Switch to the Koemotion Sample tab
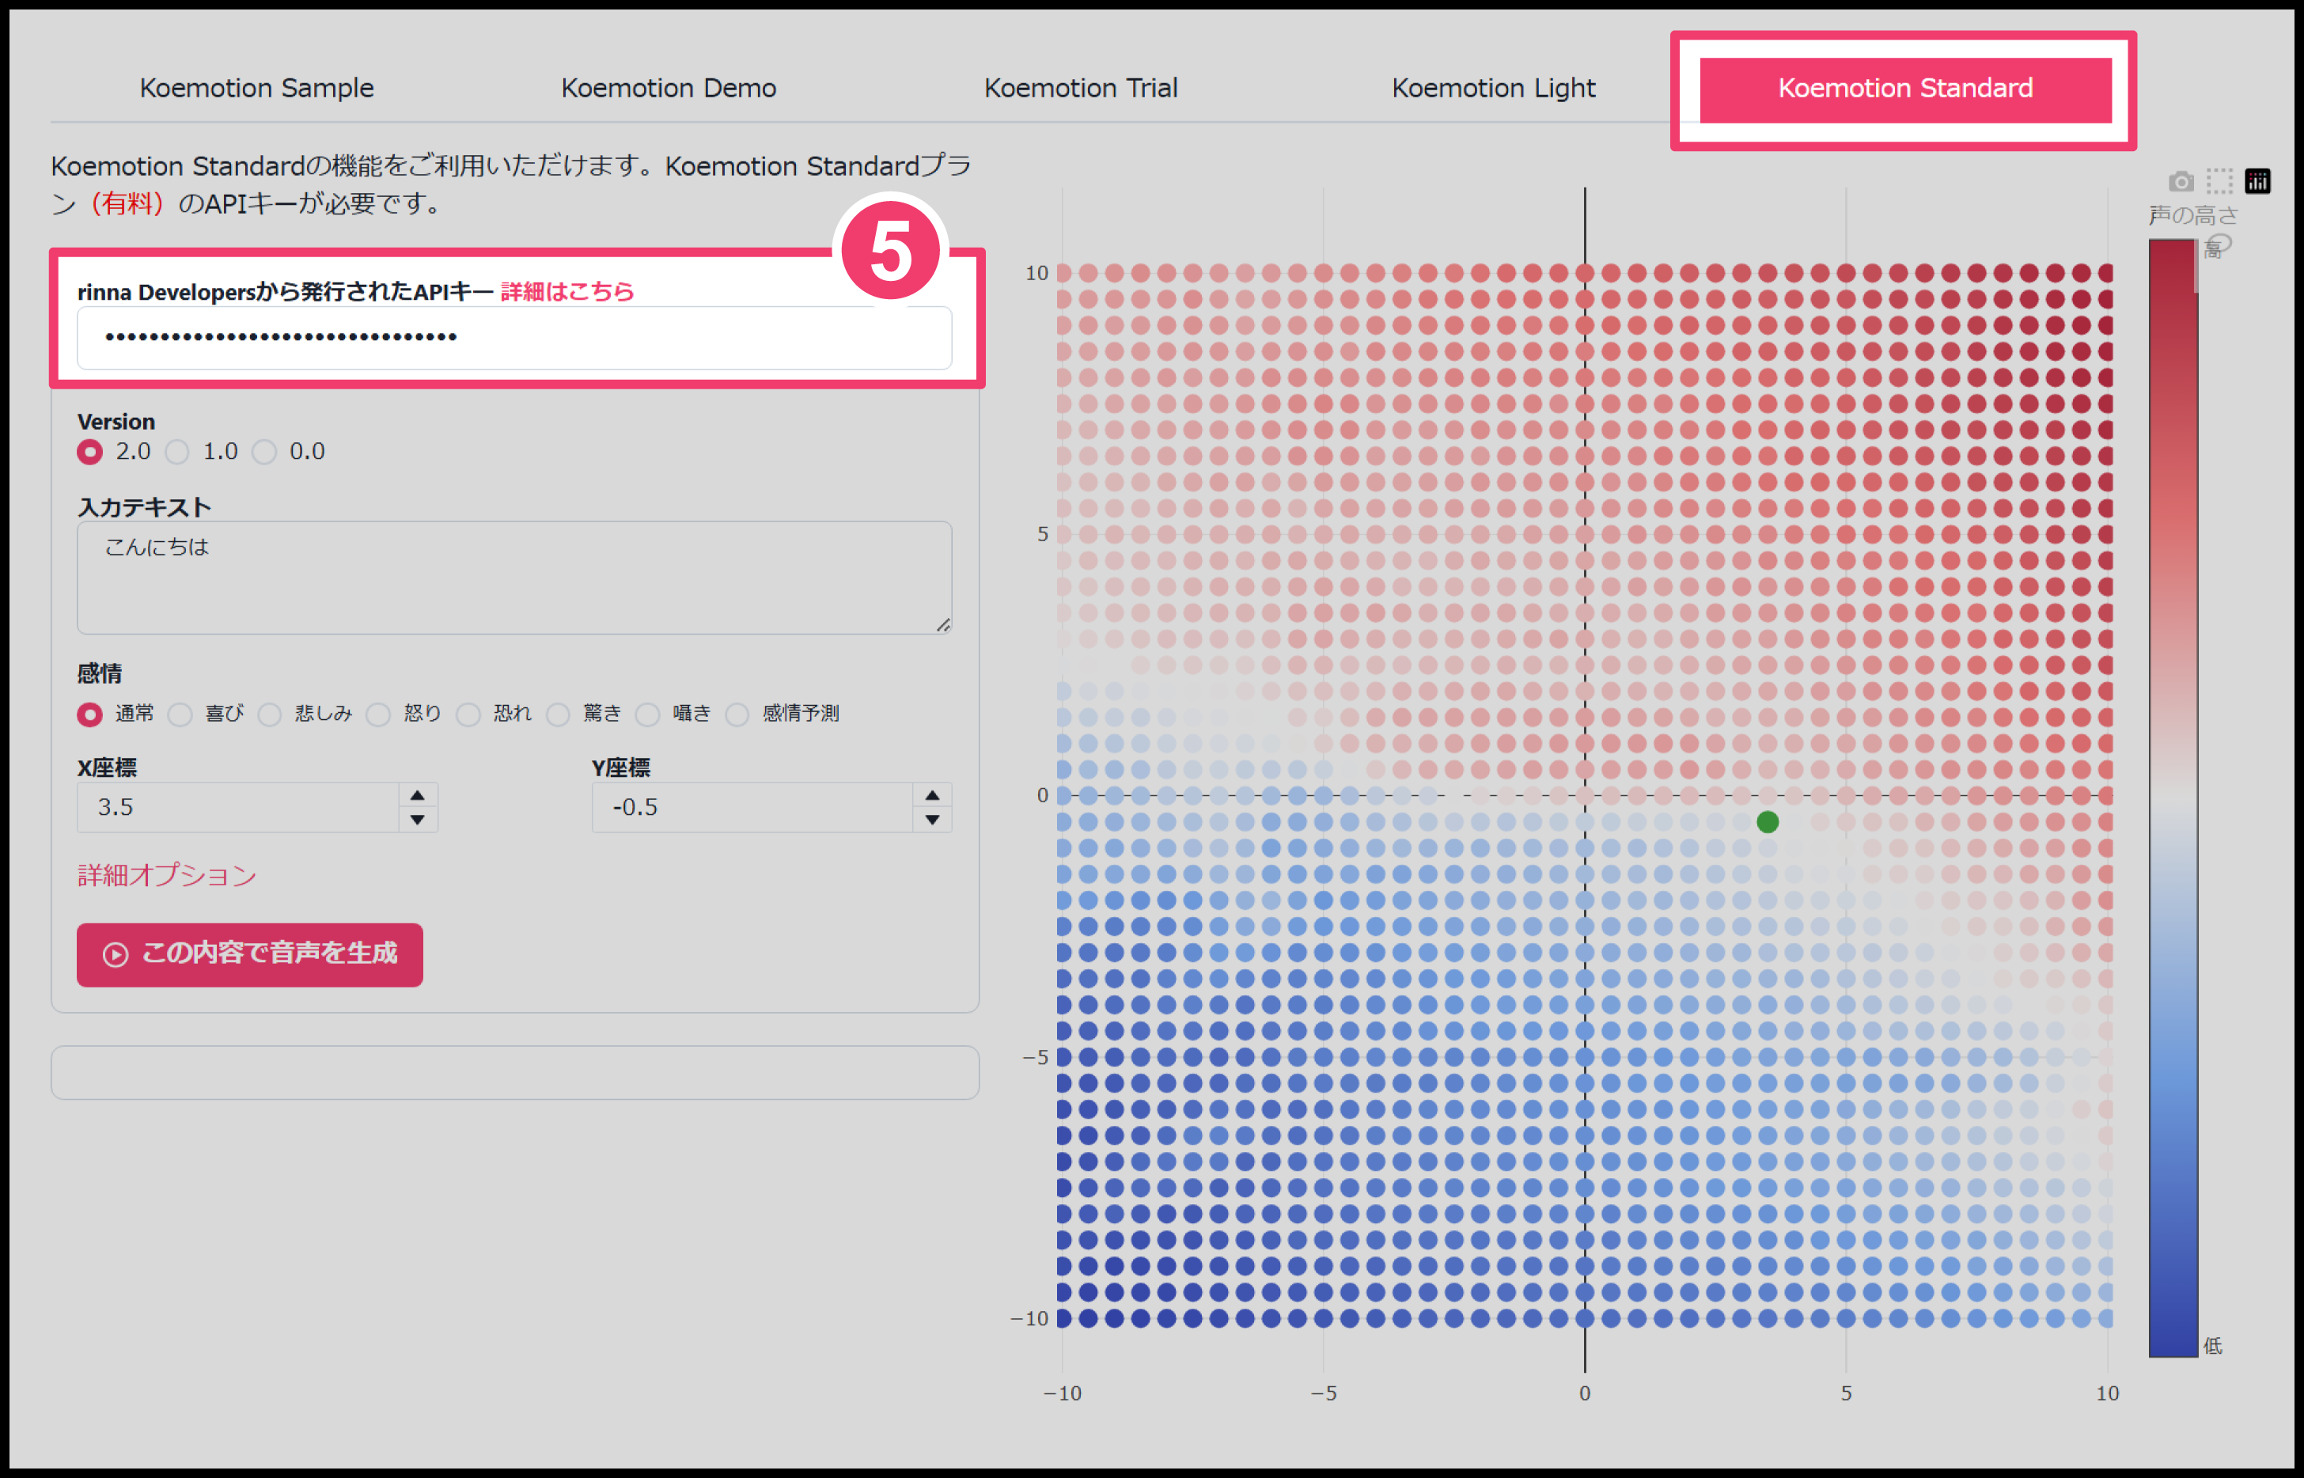The width and height of the screenshot is (2304, 1478). tap(256, 89)
